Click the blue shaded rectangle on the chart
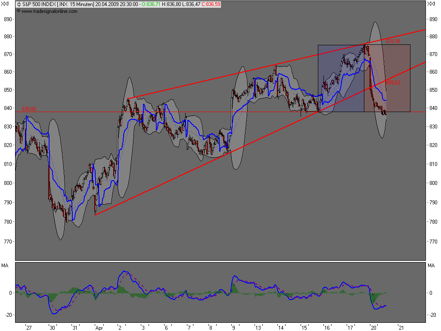The height and width of the screenshot is (331, 441). pyautogui.click(x=341, y=78)
